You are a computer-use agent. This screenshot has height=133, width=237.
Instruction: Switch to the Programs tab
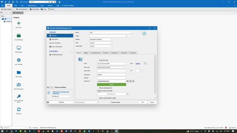(106, 53)
